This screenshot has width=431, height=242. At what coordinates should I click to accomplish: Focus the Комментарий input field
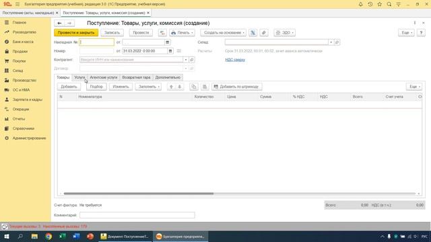click(x=137, y=215)
